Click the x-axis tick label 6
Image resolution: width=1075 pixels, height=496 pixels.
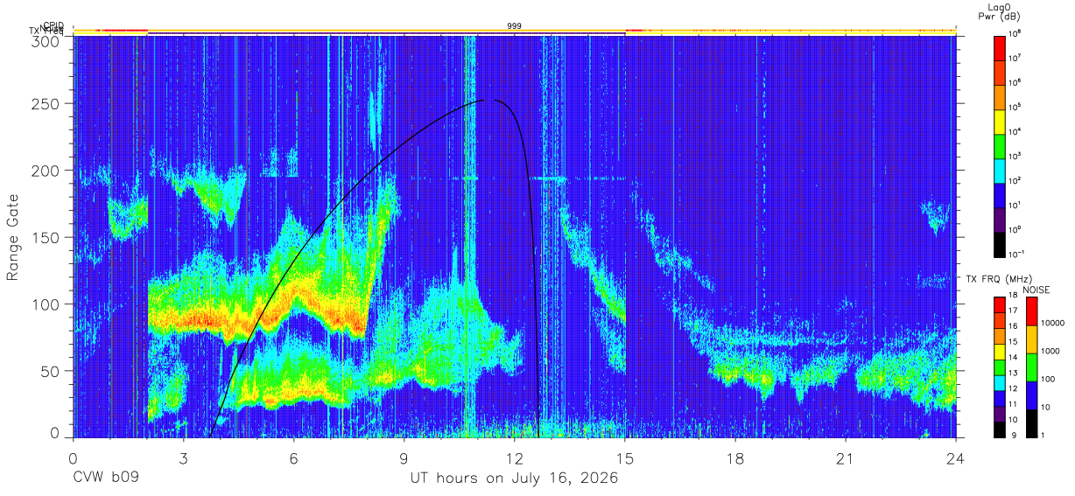click(x=294, y=458)
